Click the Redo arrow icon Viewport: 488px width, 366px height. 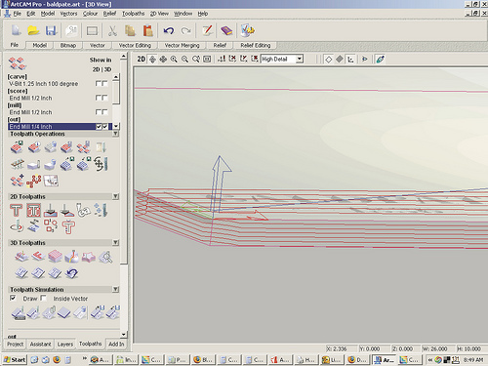click(x=186, y=30)
